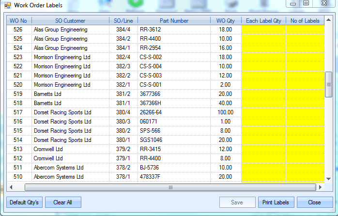Select Each Label Qty cell for WO 510
338x216 pixels.
point(263,177)
